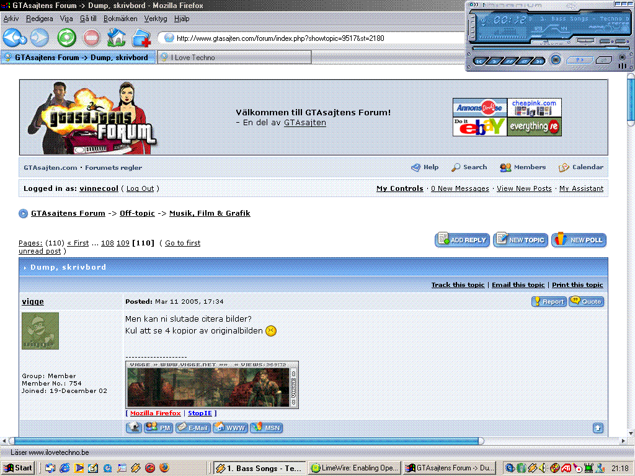Click the NEW POLL button
The image size is (635, 476).
579,240
